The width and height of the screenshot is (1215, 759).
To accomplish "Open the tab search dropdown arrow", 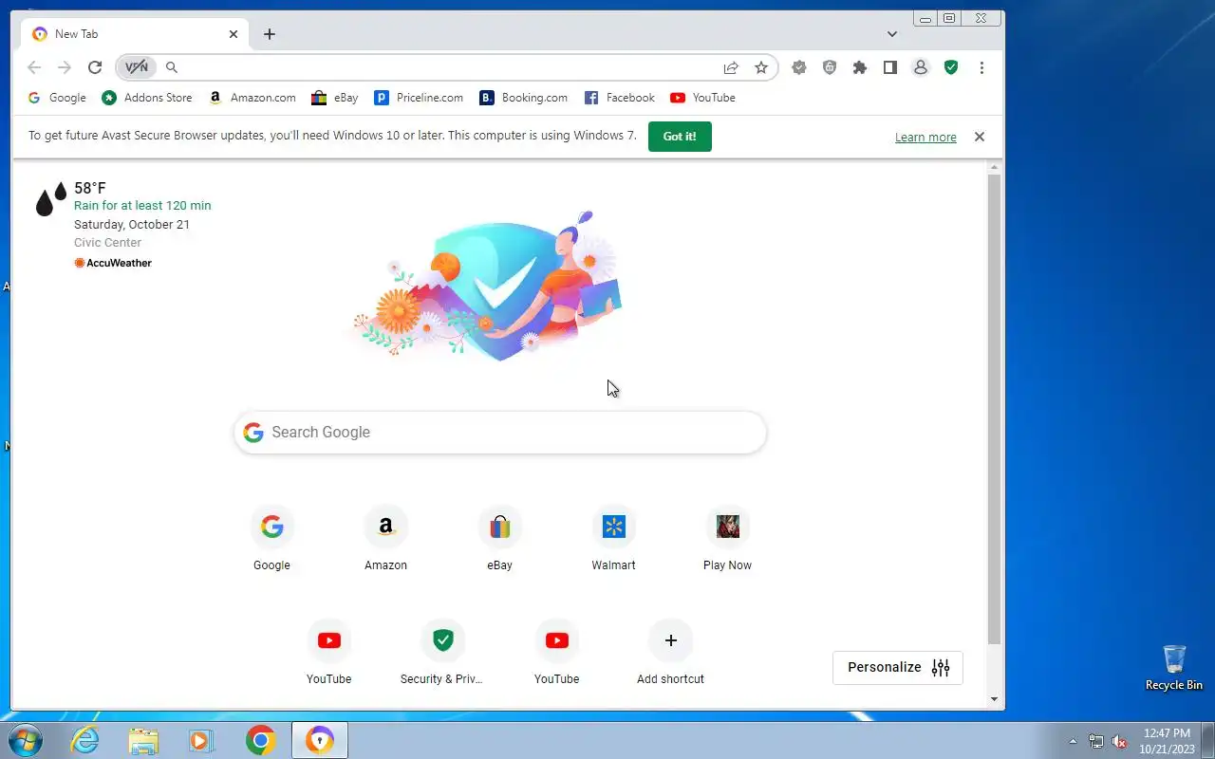I will (x=892, y=34).
